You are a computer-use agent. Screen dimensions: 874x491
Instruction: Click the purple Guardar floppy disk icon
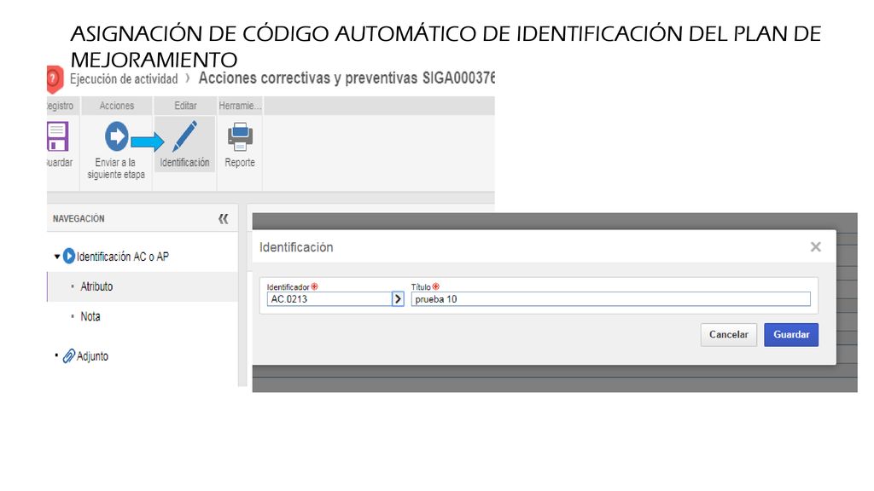tap(57, 137)
